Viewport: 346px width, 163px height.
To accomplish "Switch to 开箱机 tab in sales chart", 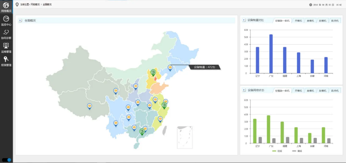I will pos(298,21).
